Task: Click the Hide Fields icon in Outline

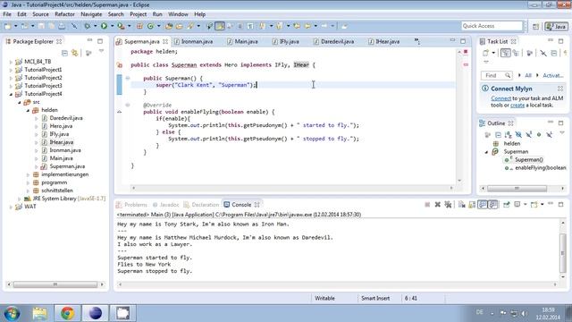Action: tap(518, 135)
